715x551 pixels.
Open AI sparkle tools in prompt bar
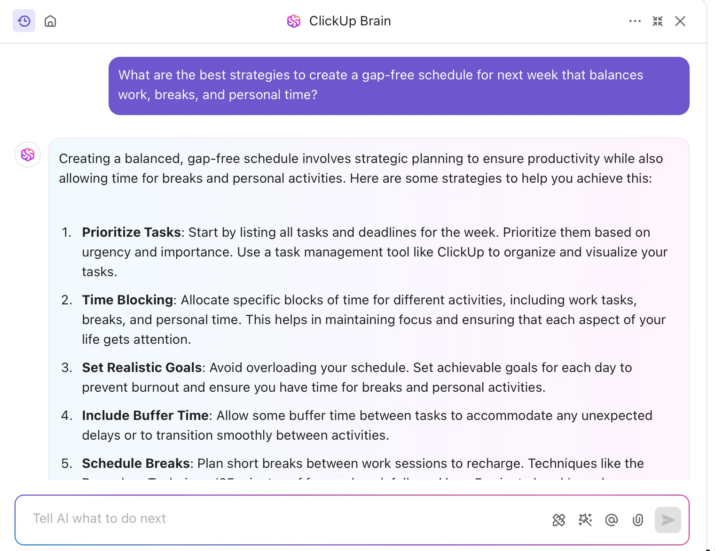tap(585, 520)
